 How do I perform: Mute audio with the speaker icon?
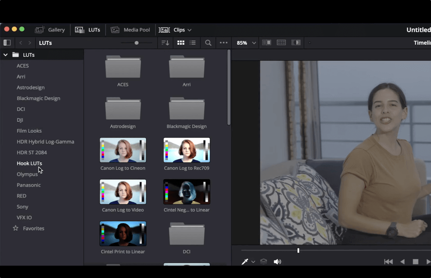(277, 262)
